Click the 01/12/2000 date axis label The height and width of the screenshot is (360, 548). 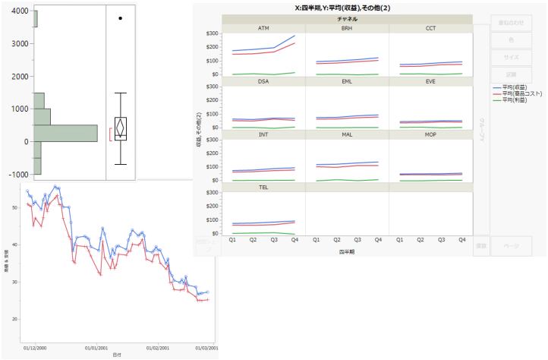click(x=35, y=348)
